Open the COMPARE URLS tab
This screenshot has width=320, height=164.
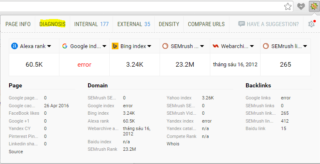point(206,24)
